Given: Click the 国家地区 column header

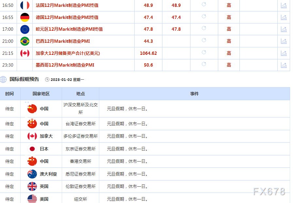Looking at the screenshot, I should (41, 94).
